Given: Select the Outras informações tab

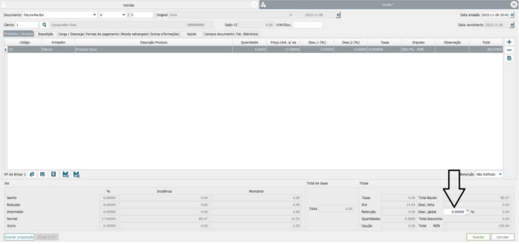Looking at the screenshot, I should tap(164, 34).
